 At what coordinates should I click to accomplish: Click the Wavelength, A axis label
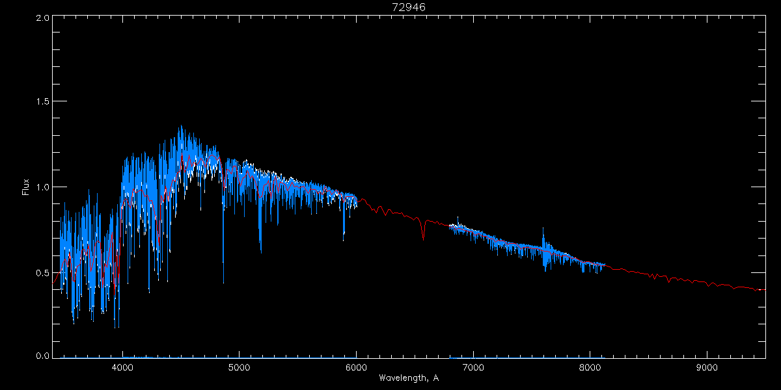click(x=409, y=378)
